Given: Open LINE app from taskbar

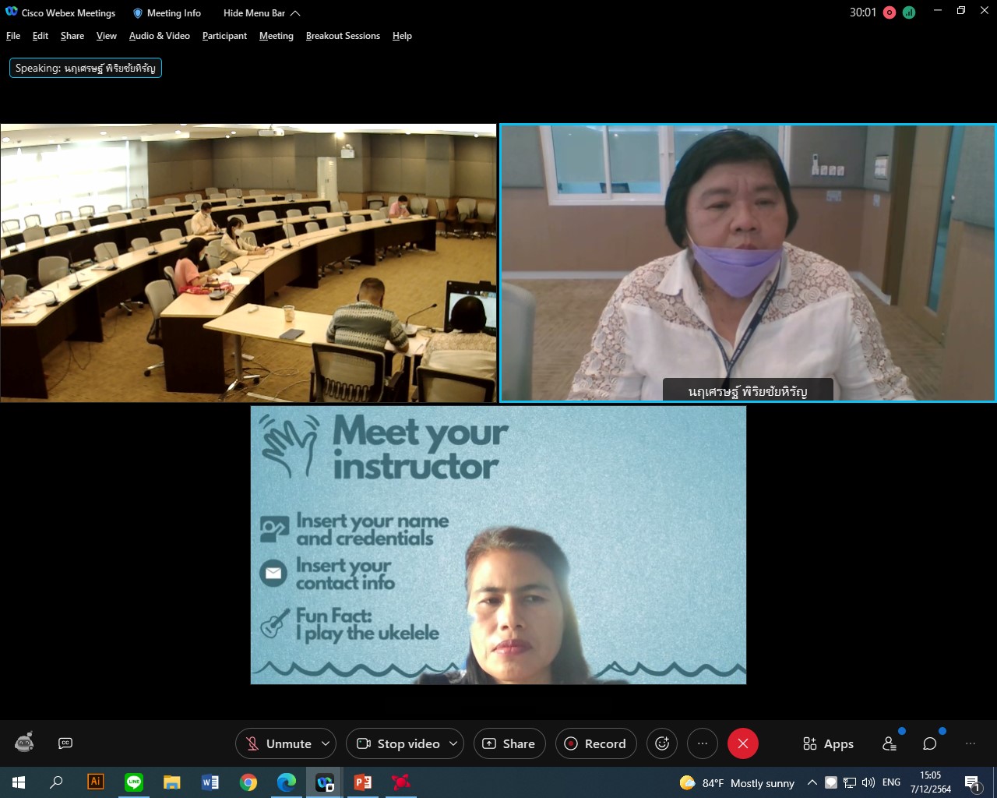Looking at the screenshot, I should coord(134,782).
